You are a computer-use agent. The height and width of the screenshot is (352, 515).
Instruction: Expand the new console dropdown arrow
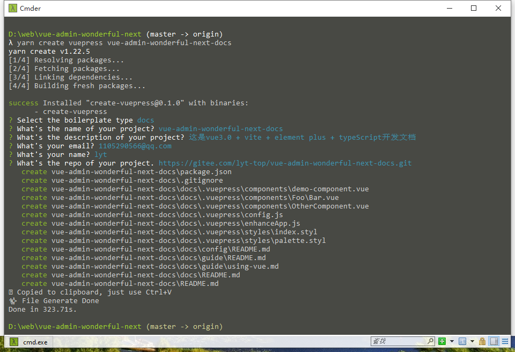(452, 341)
